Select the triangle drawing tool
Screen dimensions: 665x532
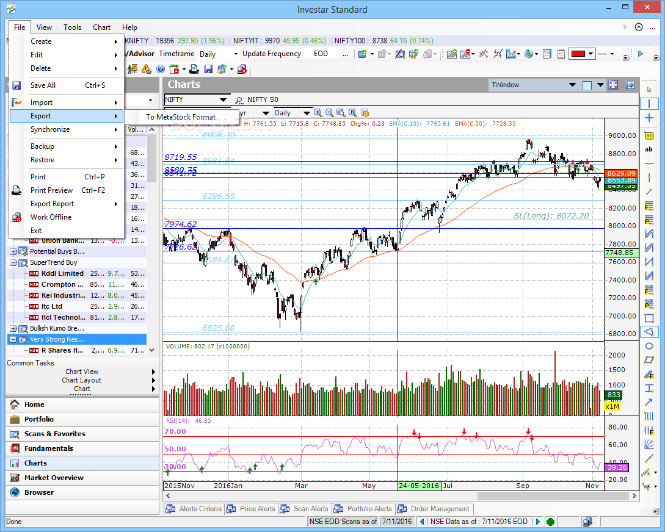(x=649, y=332)
